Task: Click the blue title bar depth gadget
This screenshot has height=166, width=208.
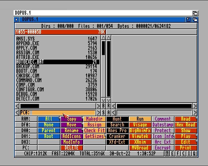Action: click(x=195, y=20)
